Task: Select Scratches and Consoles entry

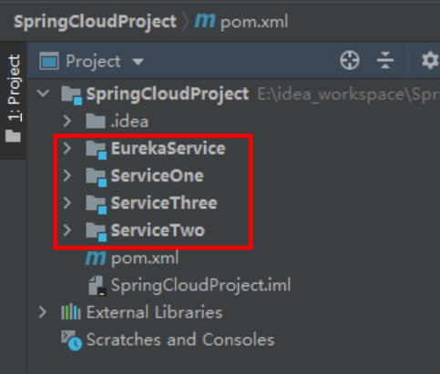Action: pyautogui.click(x=180, y=339)
